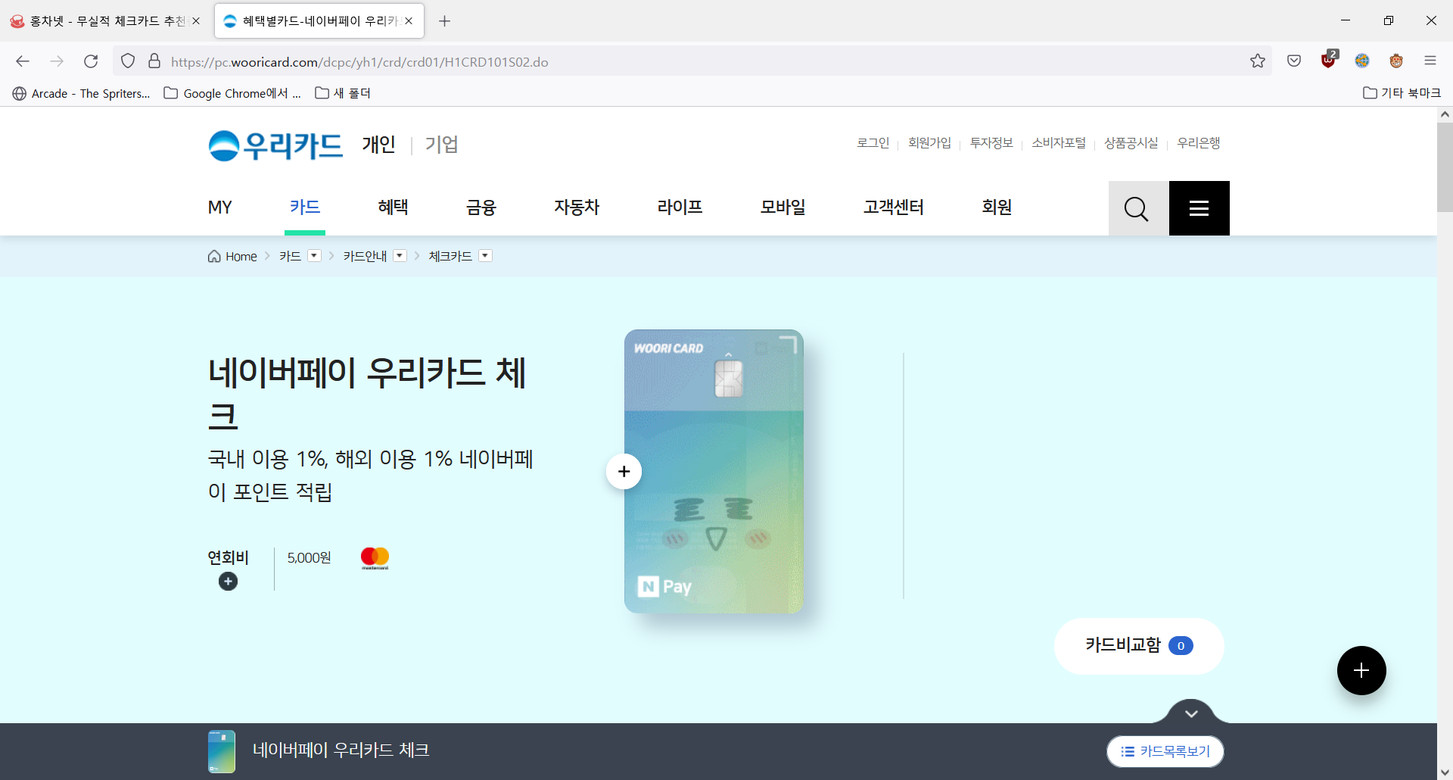Bookmark this page with star icon
Image resolution: width=1453 pixels, height=780 pixels.
[x=1257, y=61]
